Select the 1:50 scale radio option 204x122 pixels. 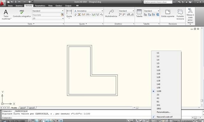pyautogui.click(x=158, y=87)
